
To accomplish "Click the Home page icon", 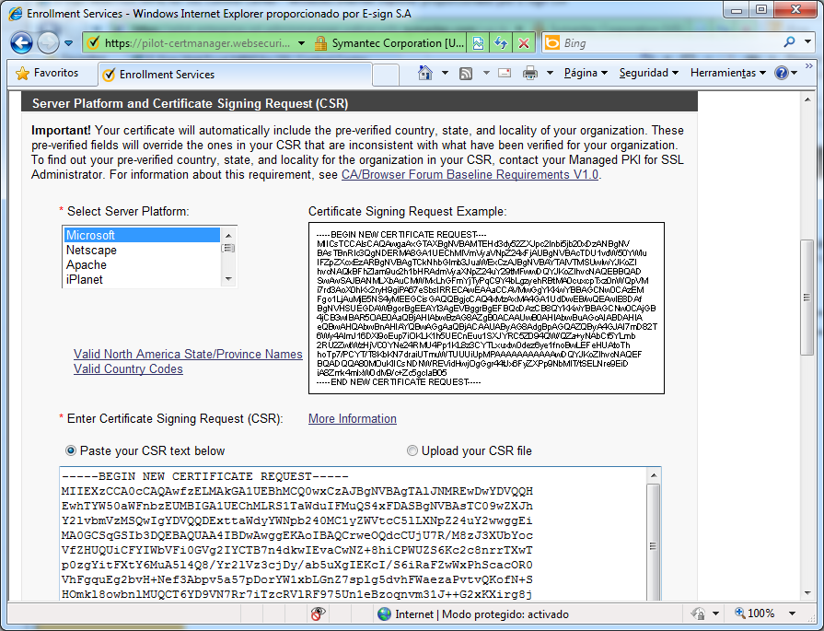I will click(425, 73).
